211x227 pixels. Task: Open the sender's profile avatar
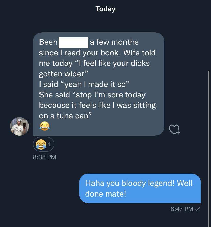[19, 126]
